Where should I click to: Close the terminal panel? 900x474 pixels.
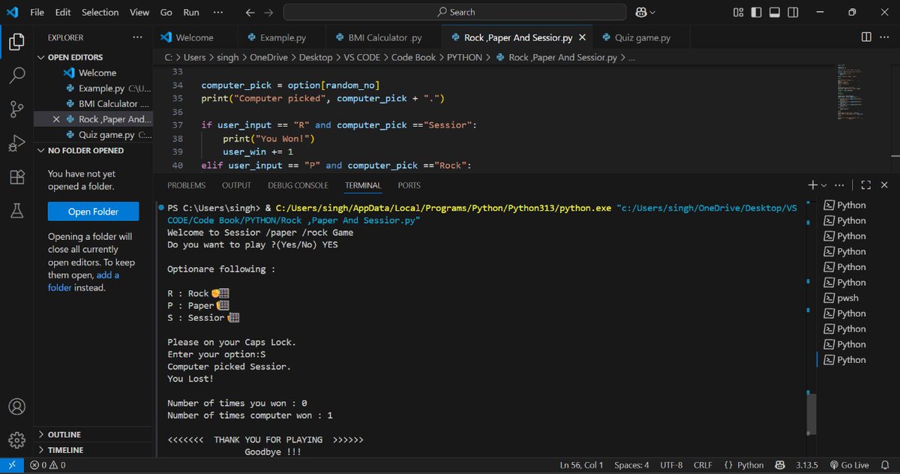click(x=885, y=184)
